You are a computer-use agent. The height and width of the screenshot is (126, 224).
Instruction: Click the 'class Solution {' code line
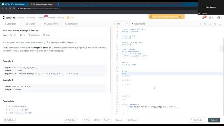(x=131, y=105)
